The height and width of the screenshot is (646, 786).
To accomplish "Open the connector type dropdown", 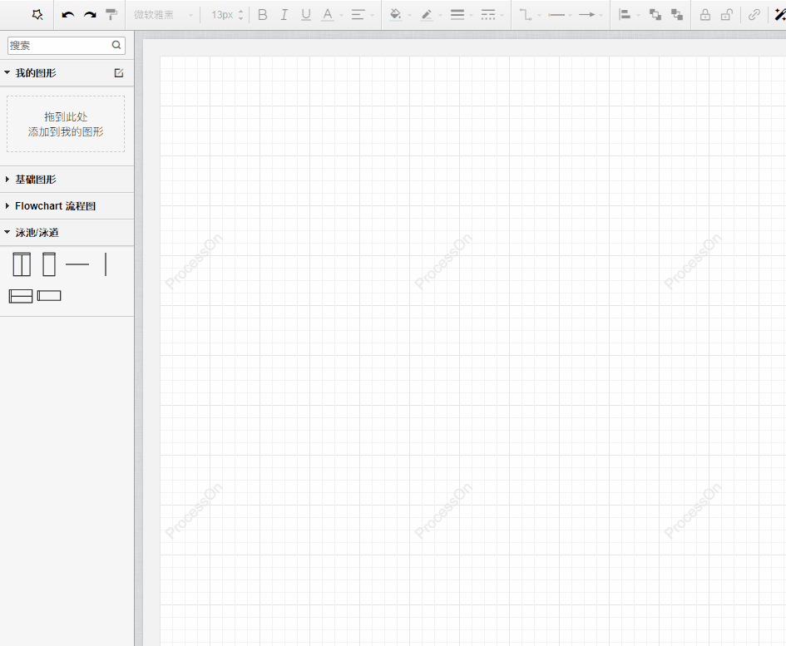I will (526, 14).
